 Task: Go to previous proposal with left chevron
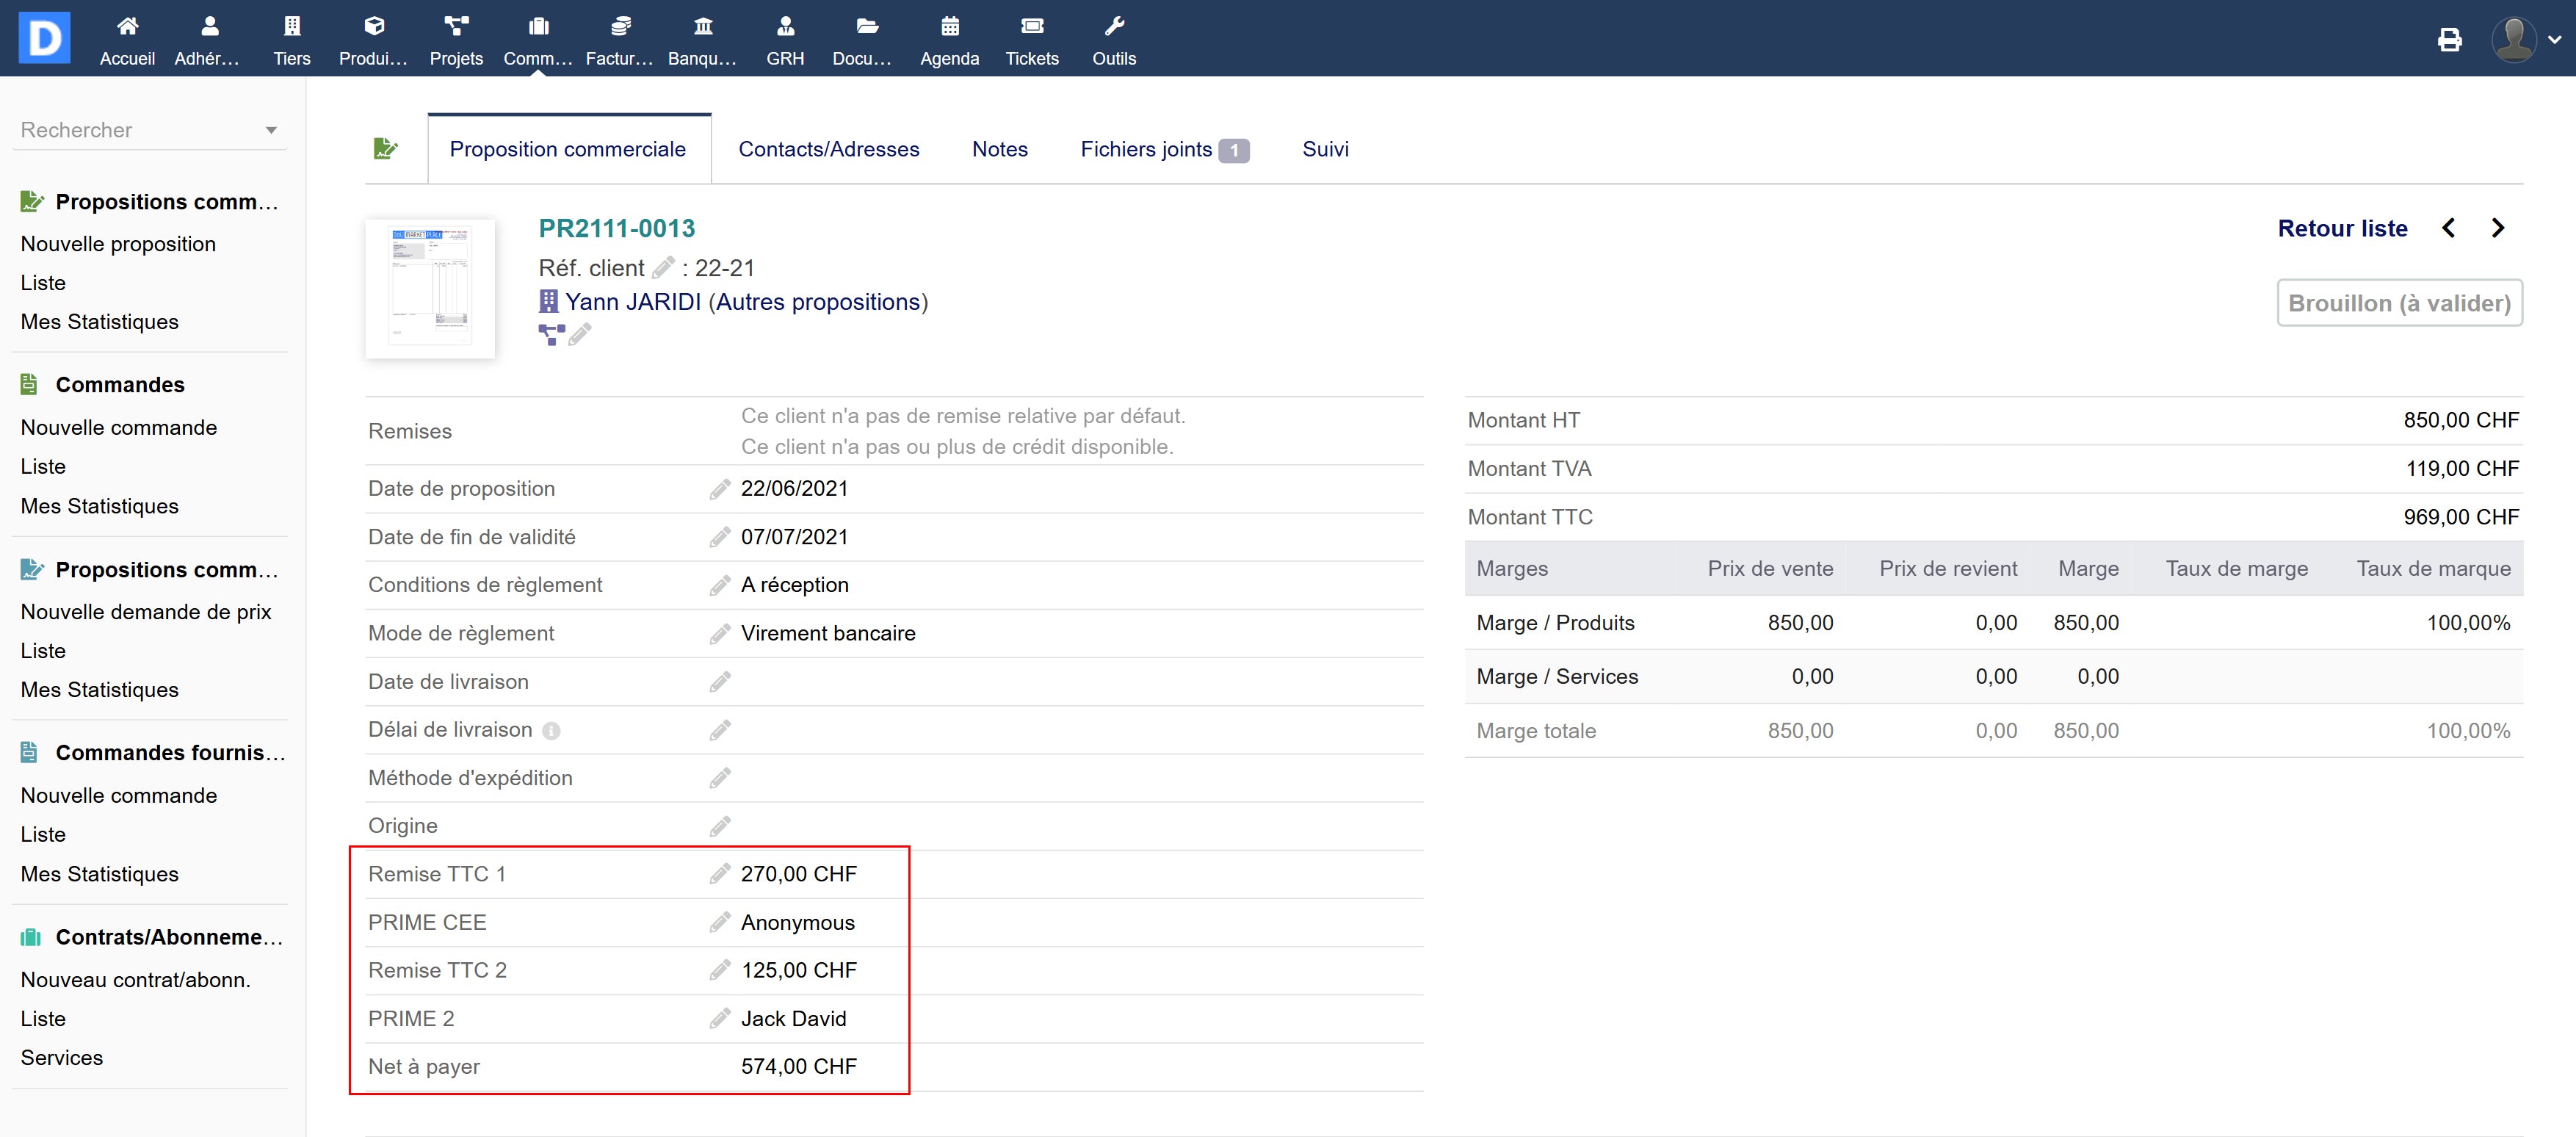click(2448, 228)
